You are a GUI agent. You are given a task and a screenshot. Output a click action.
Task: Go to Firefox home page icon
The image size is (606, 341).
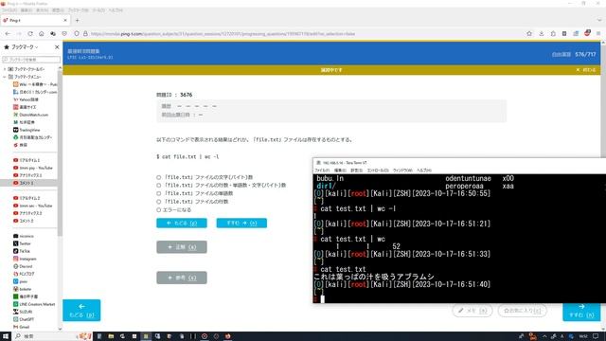coord(42,34)
